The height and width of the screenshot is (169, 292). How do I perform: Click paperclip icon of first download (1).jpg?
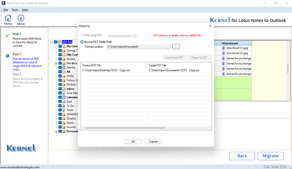pyautogui.click(x=224, y=48)
